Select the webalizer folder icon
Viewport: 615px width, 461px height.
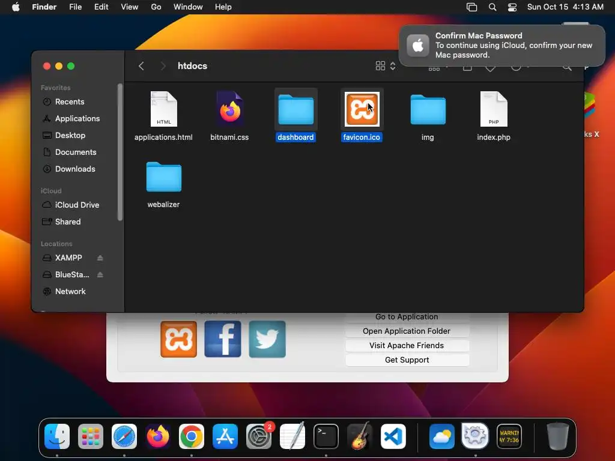click(163, 176)
